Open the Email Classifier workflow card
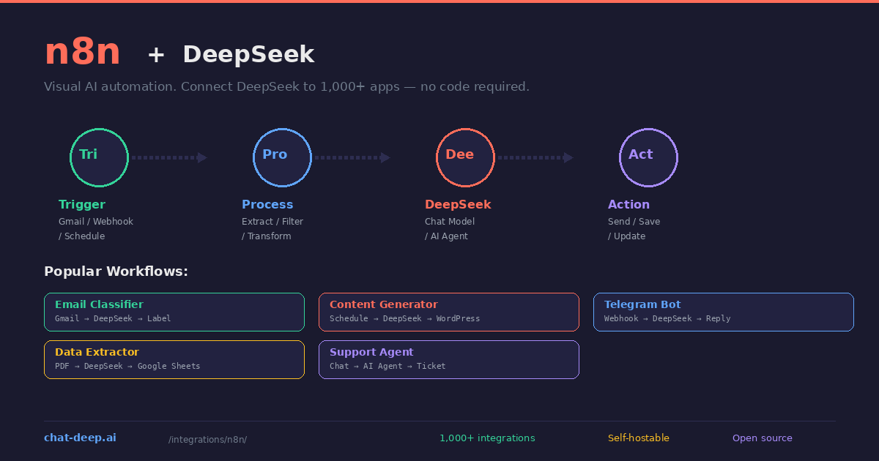Image resolution: width=879 pixels, height=461 pixels. tap(174, 312)
